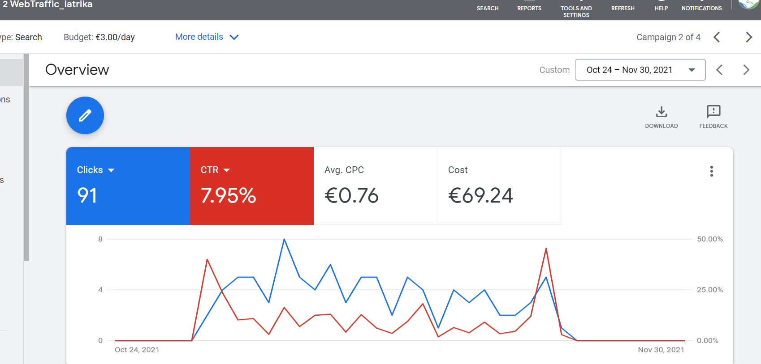The image size is (761, 364).
Task: Click the blue pencil edit button
Action: click(x=85, y=115)
